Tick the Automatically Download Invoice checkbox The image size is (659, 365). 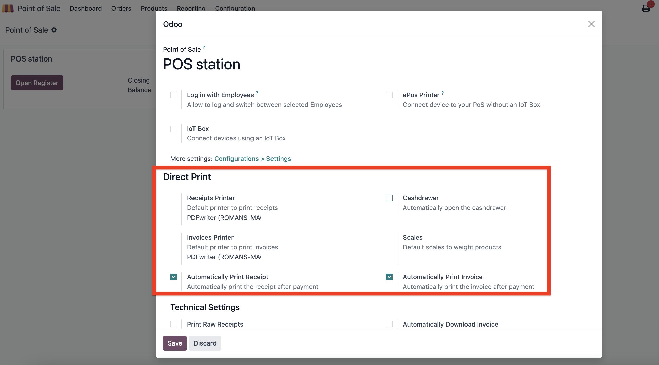(389, 324)
